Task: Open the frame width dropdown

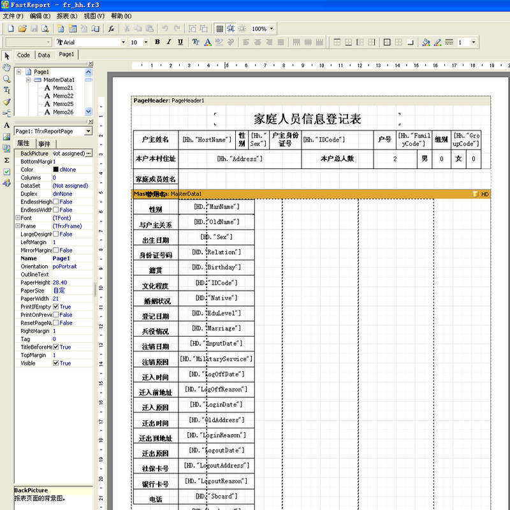Action: (473, 42)
